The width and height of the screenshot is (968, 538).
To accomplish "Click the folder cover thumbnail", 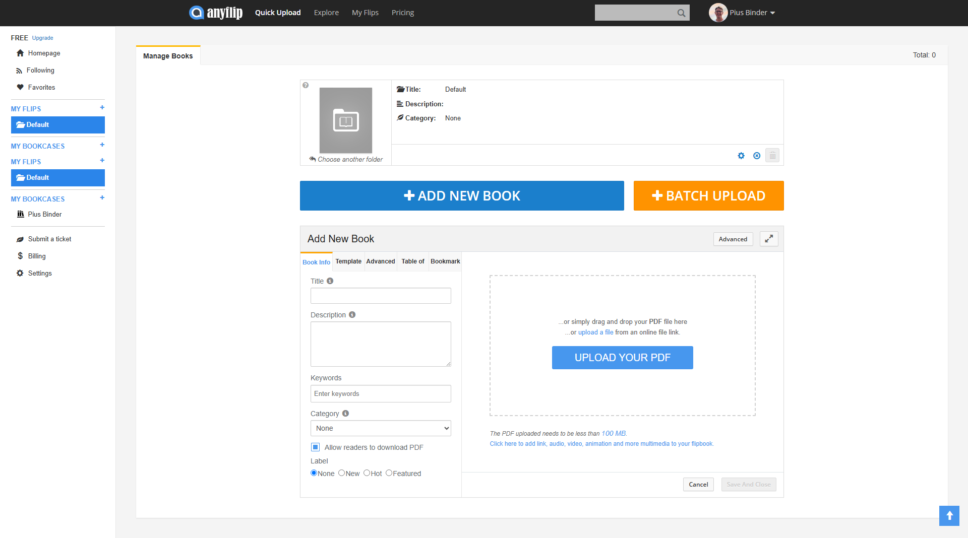I will tap(346, 120).
